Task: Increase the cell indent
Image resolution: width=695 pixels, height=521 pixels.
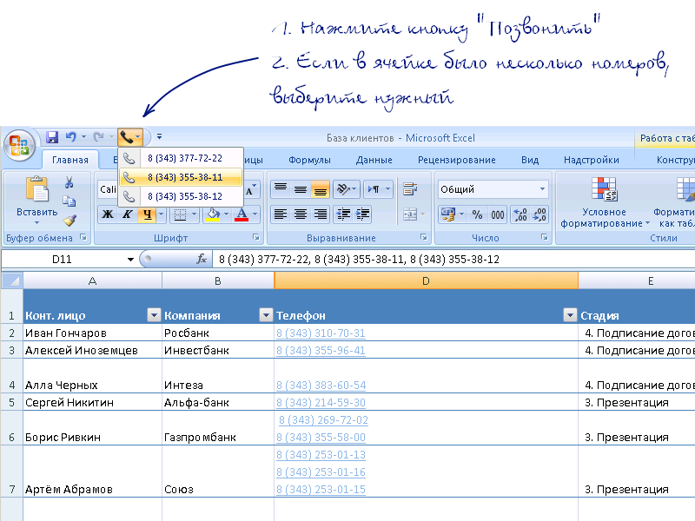Action: coord(362,214)
